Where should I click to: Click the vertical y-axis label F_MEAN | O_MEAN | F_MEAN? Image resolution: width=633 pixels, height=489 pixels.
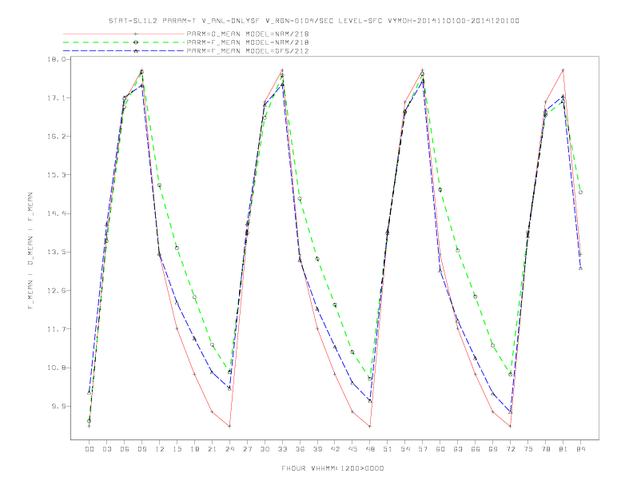pos(30,251)
